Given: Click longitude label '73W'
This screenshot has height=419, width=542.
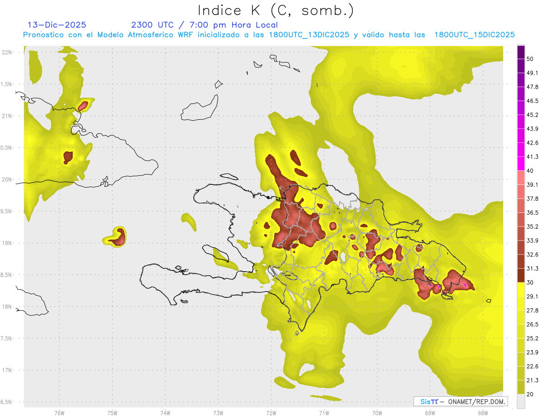Looking at the screenshot, I should [x=218, y=413].
